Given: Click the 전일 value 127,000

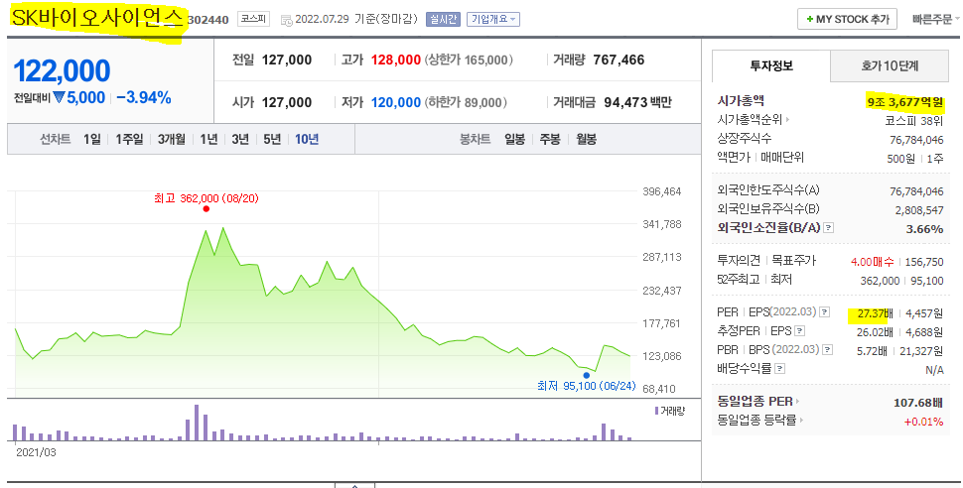Looking at the screenshot, I should (287, 61).
